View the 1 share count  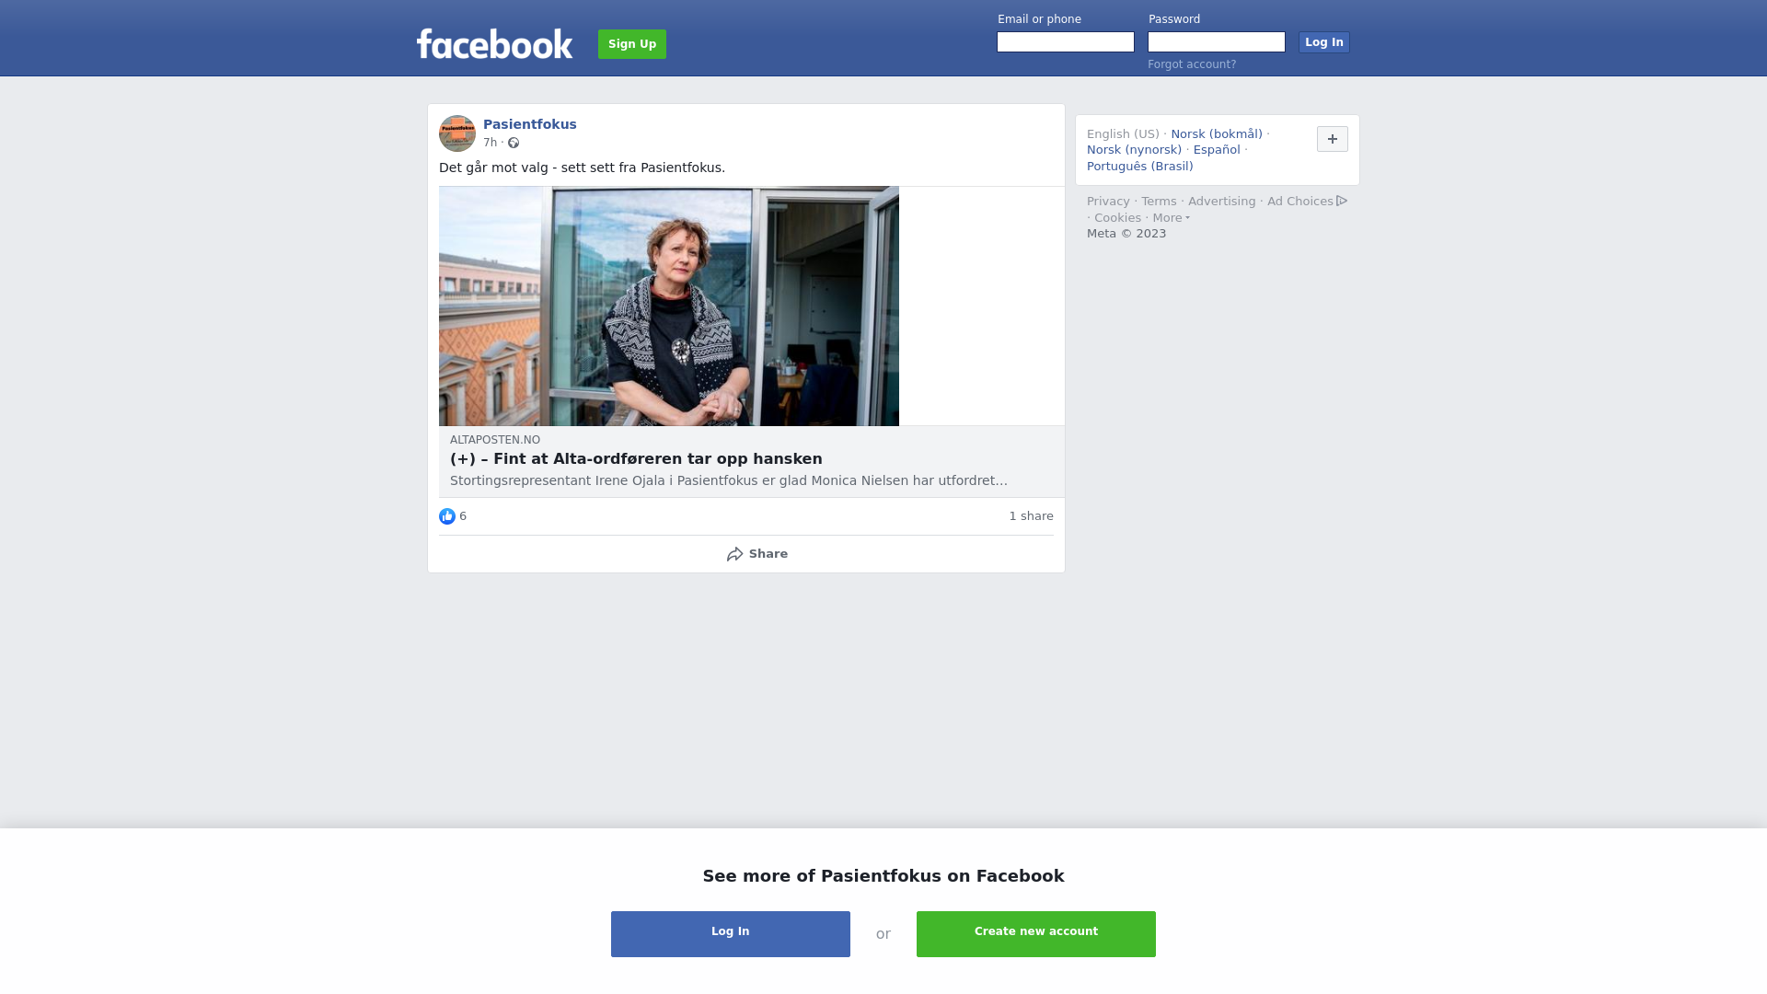point(1031,516)
